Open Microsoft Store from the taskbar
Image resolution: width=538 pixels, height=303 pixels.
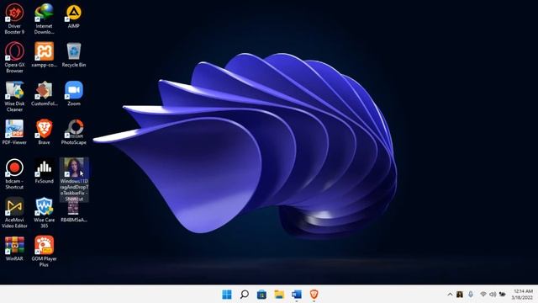pos(261,295)
